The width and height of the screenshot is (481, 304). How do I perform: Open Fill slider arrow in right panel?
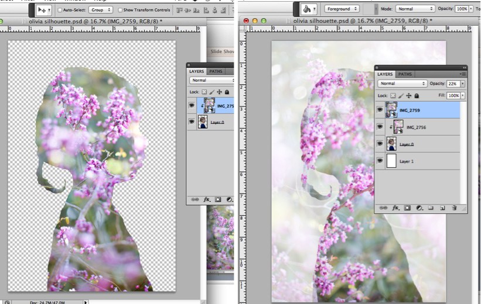coord(463,95)
